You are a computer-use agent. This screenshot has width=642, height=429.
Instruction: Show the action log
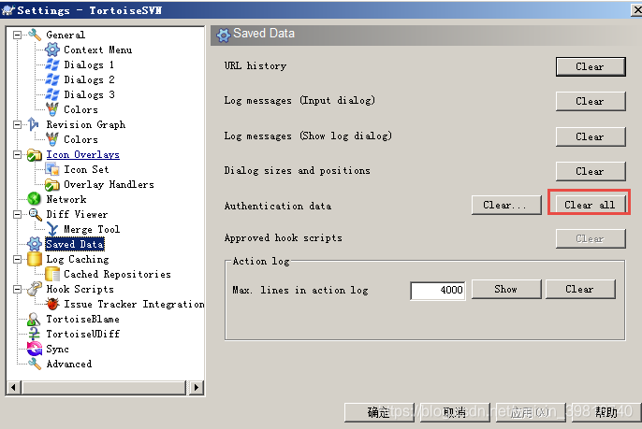(506, 289)
